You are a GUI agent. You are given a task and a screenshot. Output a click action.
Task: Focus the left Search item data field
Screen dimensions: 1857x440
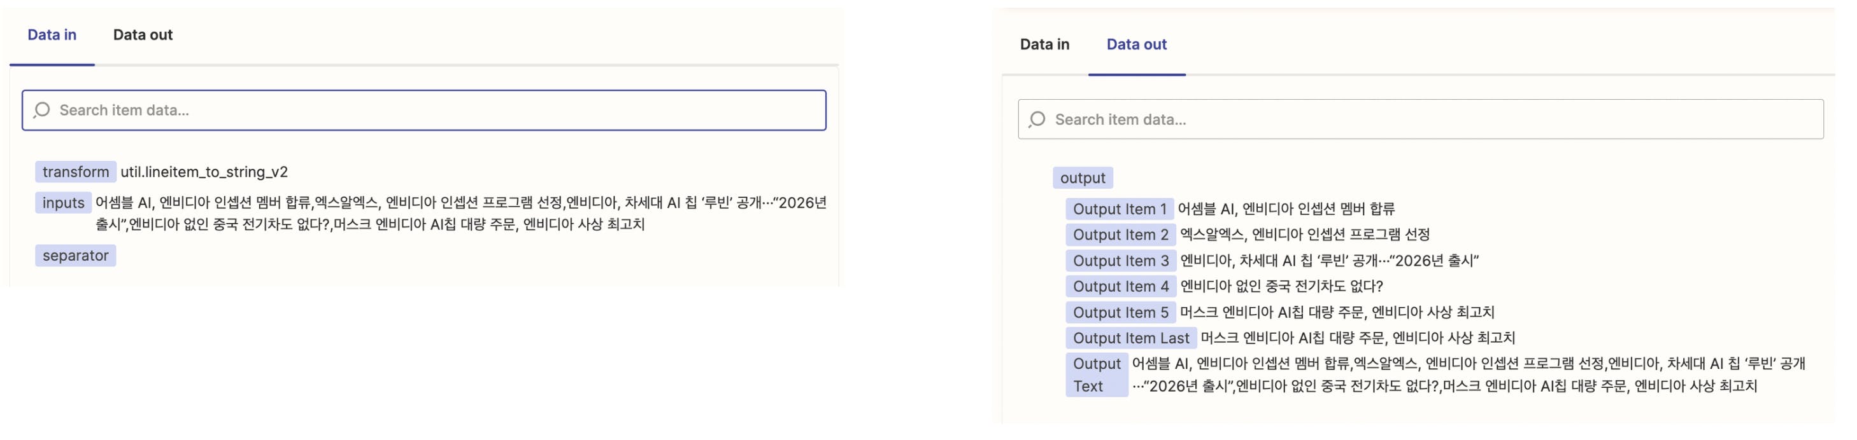click(x=424, y=110)
